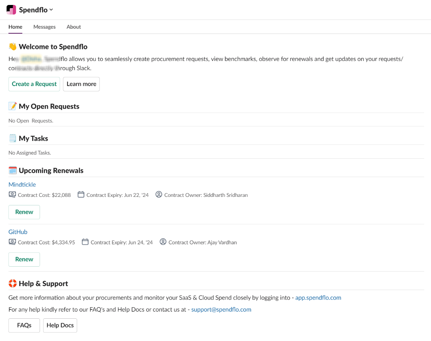This screenshot has height=341, width=431.
Task: Click the support@spendflo.com email link
Action: point(221,309)
